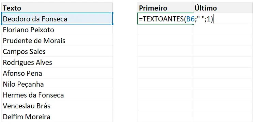The image size is (254, 124).
Task: Select the Afonso Pena cell
Action: [57, 73]
